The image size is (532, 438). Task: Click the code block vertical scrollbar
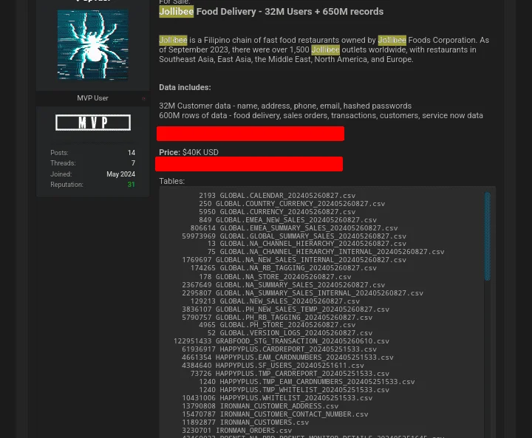point(487,236)
